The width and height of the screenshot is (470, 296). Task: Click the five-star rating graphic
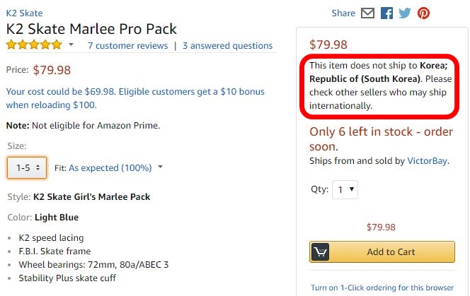click(34, 45)
